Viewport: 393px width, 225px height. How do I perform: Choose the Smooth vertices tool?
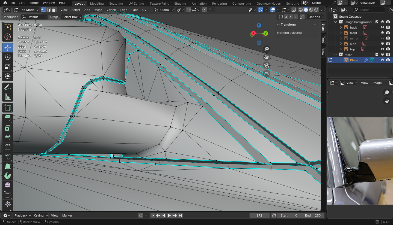tap(8, 185)
